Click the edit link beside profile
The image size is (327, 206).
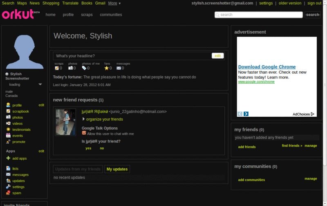(41, 105)
